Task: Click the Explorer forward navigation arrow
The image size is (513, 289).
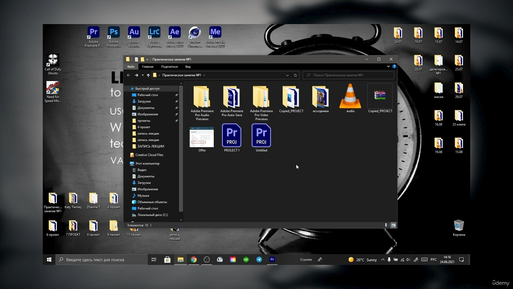Action: point(136,75)
